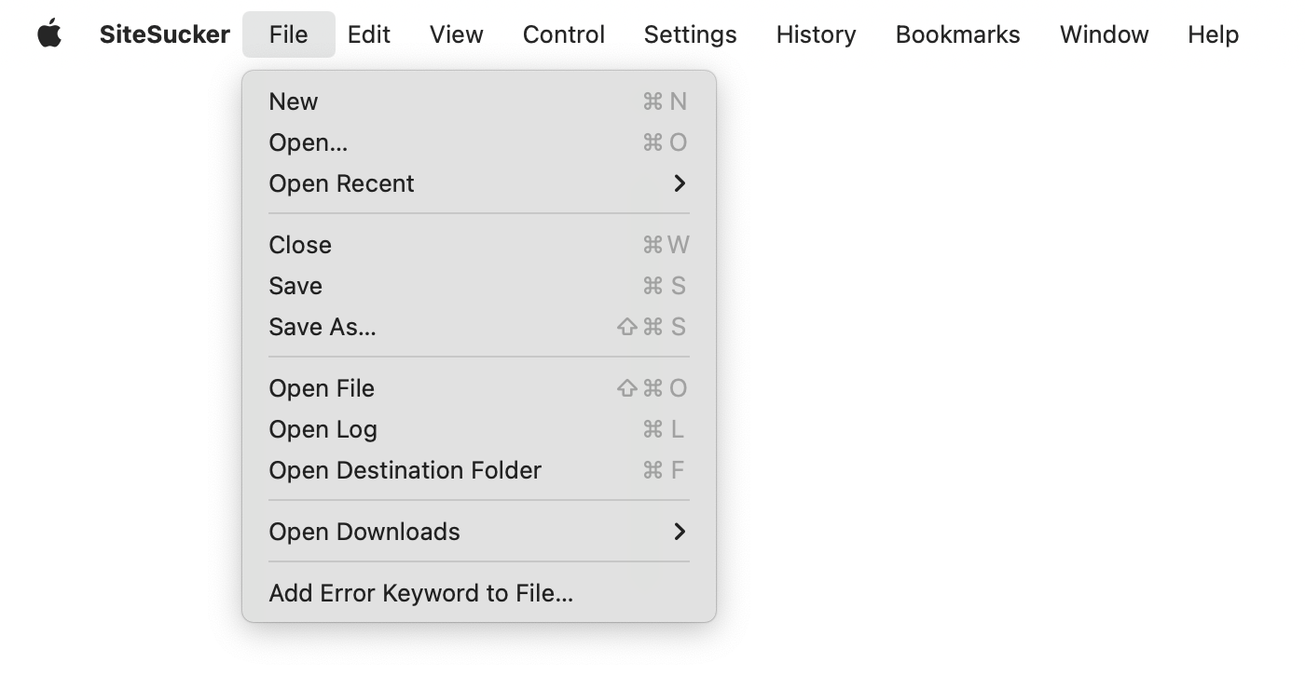Open the SiteSucker application menu

tap(164, 34)
